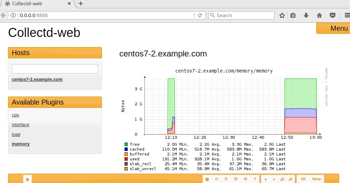Click the clock time-range icon
Image resolution: width=350 pixels, height=183 pixels.
pyautogui.click(x=207, y=179)
